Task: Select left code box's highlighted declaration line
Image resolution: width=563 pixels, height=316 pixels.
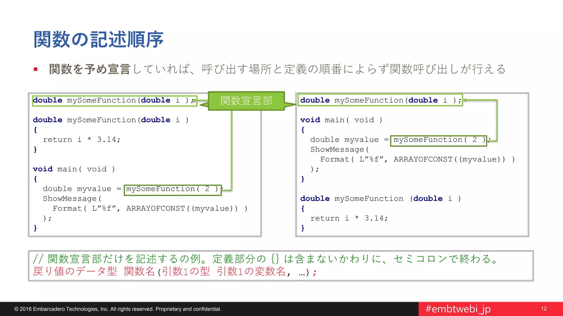Action: 114,101
